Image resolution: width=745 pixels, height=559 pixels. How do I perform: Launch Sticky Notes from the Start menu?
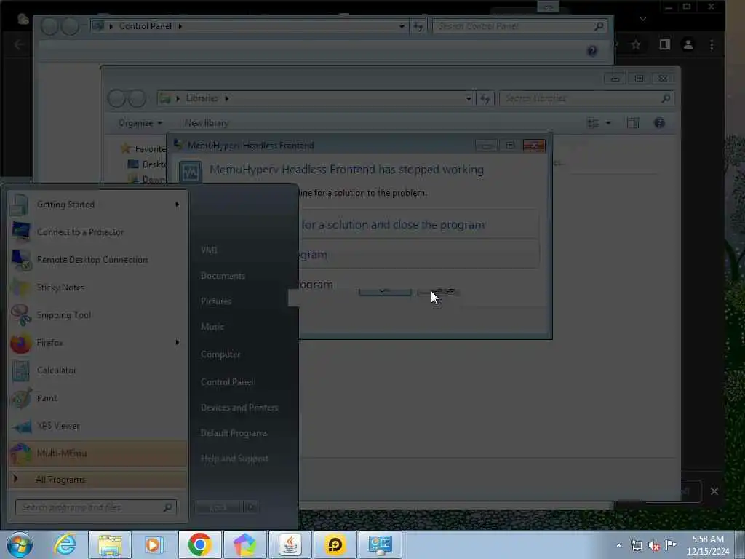(x=97, y=288)
